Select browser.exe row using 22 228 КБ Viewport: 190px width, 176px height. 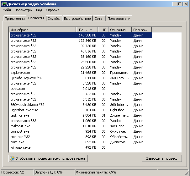tap(80, 67)
